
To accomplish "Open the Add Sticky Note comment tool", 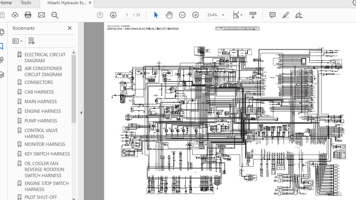I will tap(272, 14).
